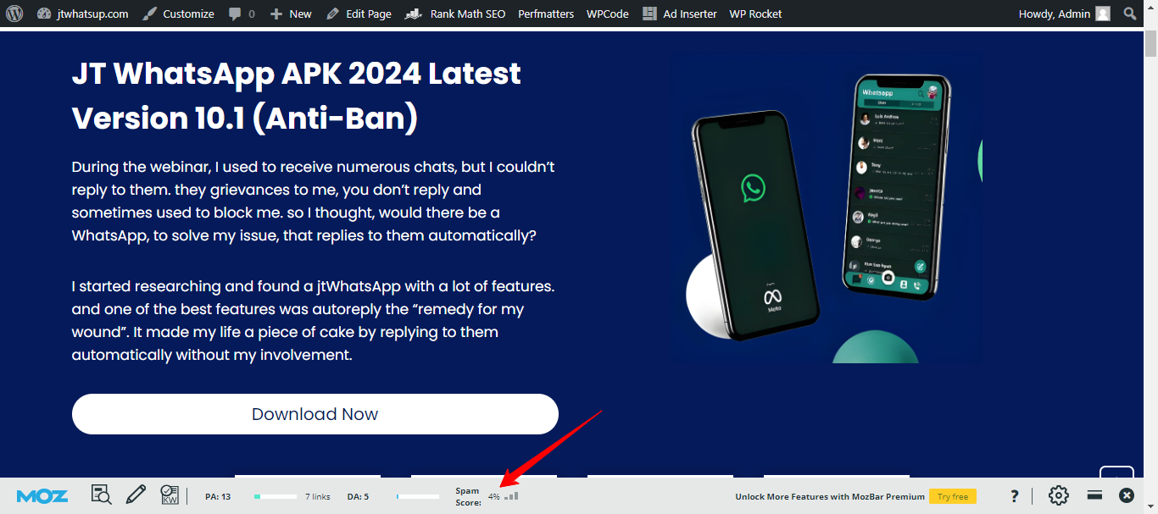Image resolution: width=1158 pixels, height=514 pixels.
Task: Open MozBar keyword on-page grader icon
Action: [170, 495]
